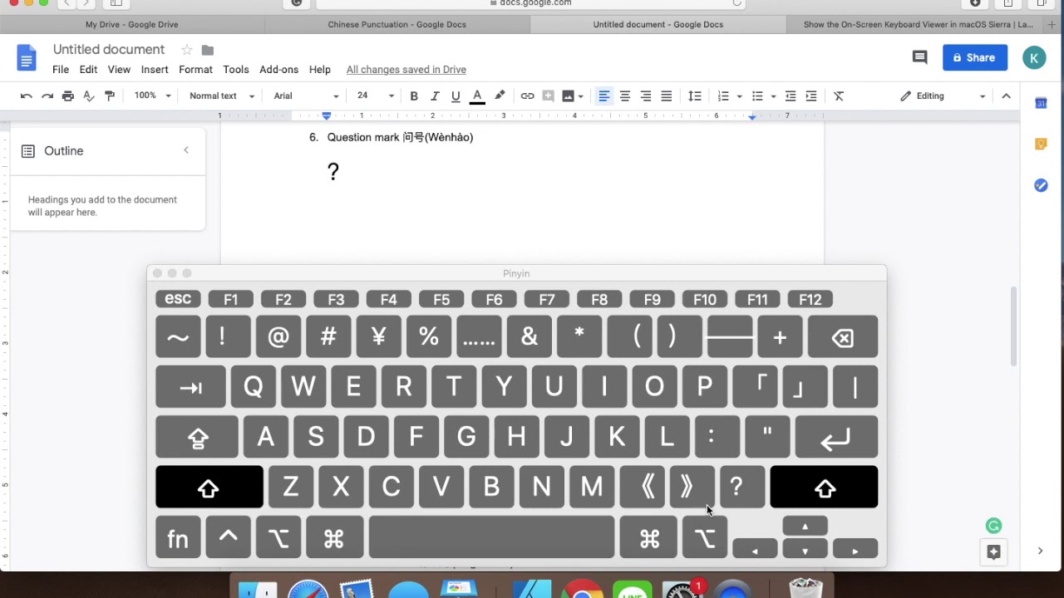
Task: Switch to Chinese Punctuation browser tab
Action: point(397,24)
